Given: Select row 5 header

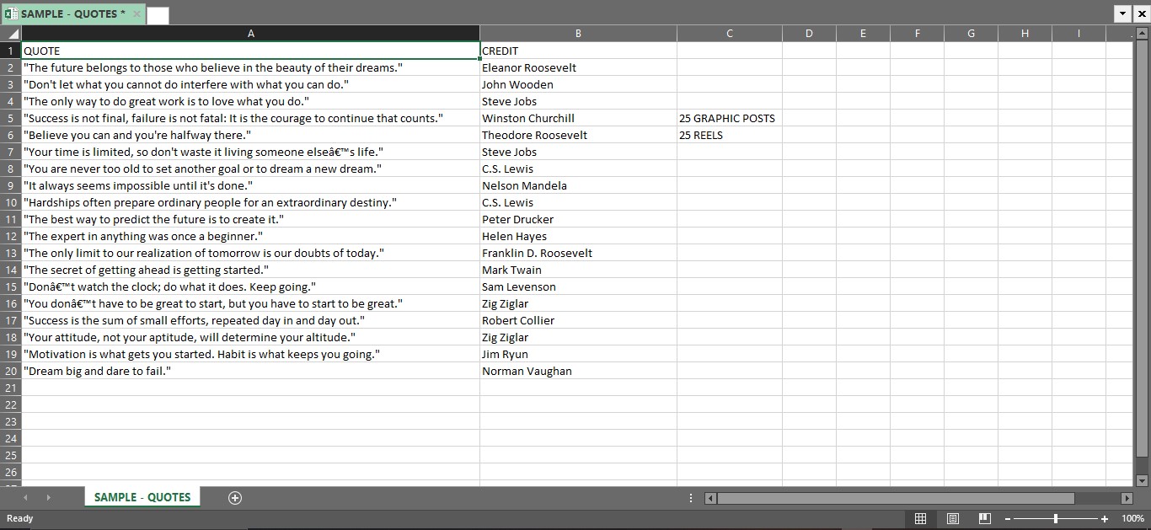Looking at the screenshot, I should click(11, 118).
